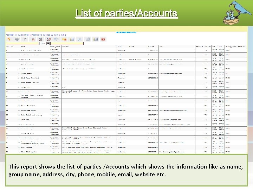Screen dimensions: 253x190
Task: Click the gray flag filter toolbar icon
Action: click(25, 39)
